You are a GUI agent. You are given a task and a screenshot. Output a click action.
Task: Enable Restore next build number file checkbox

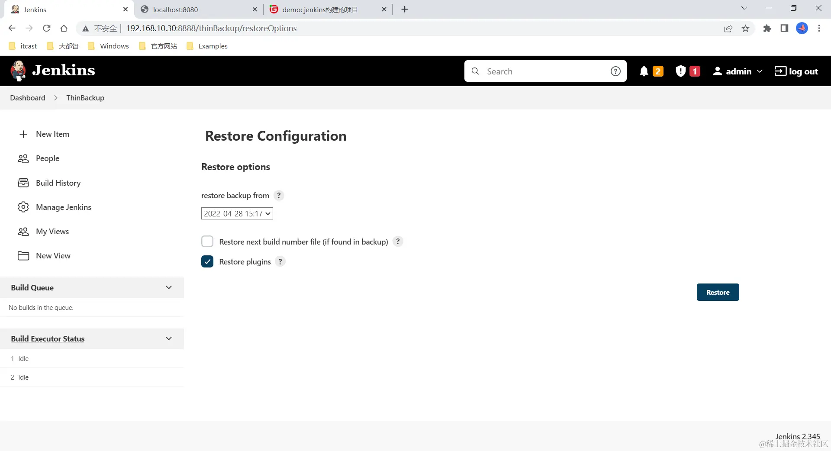207,242
